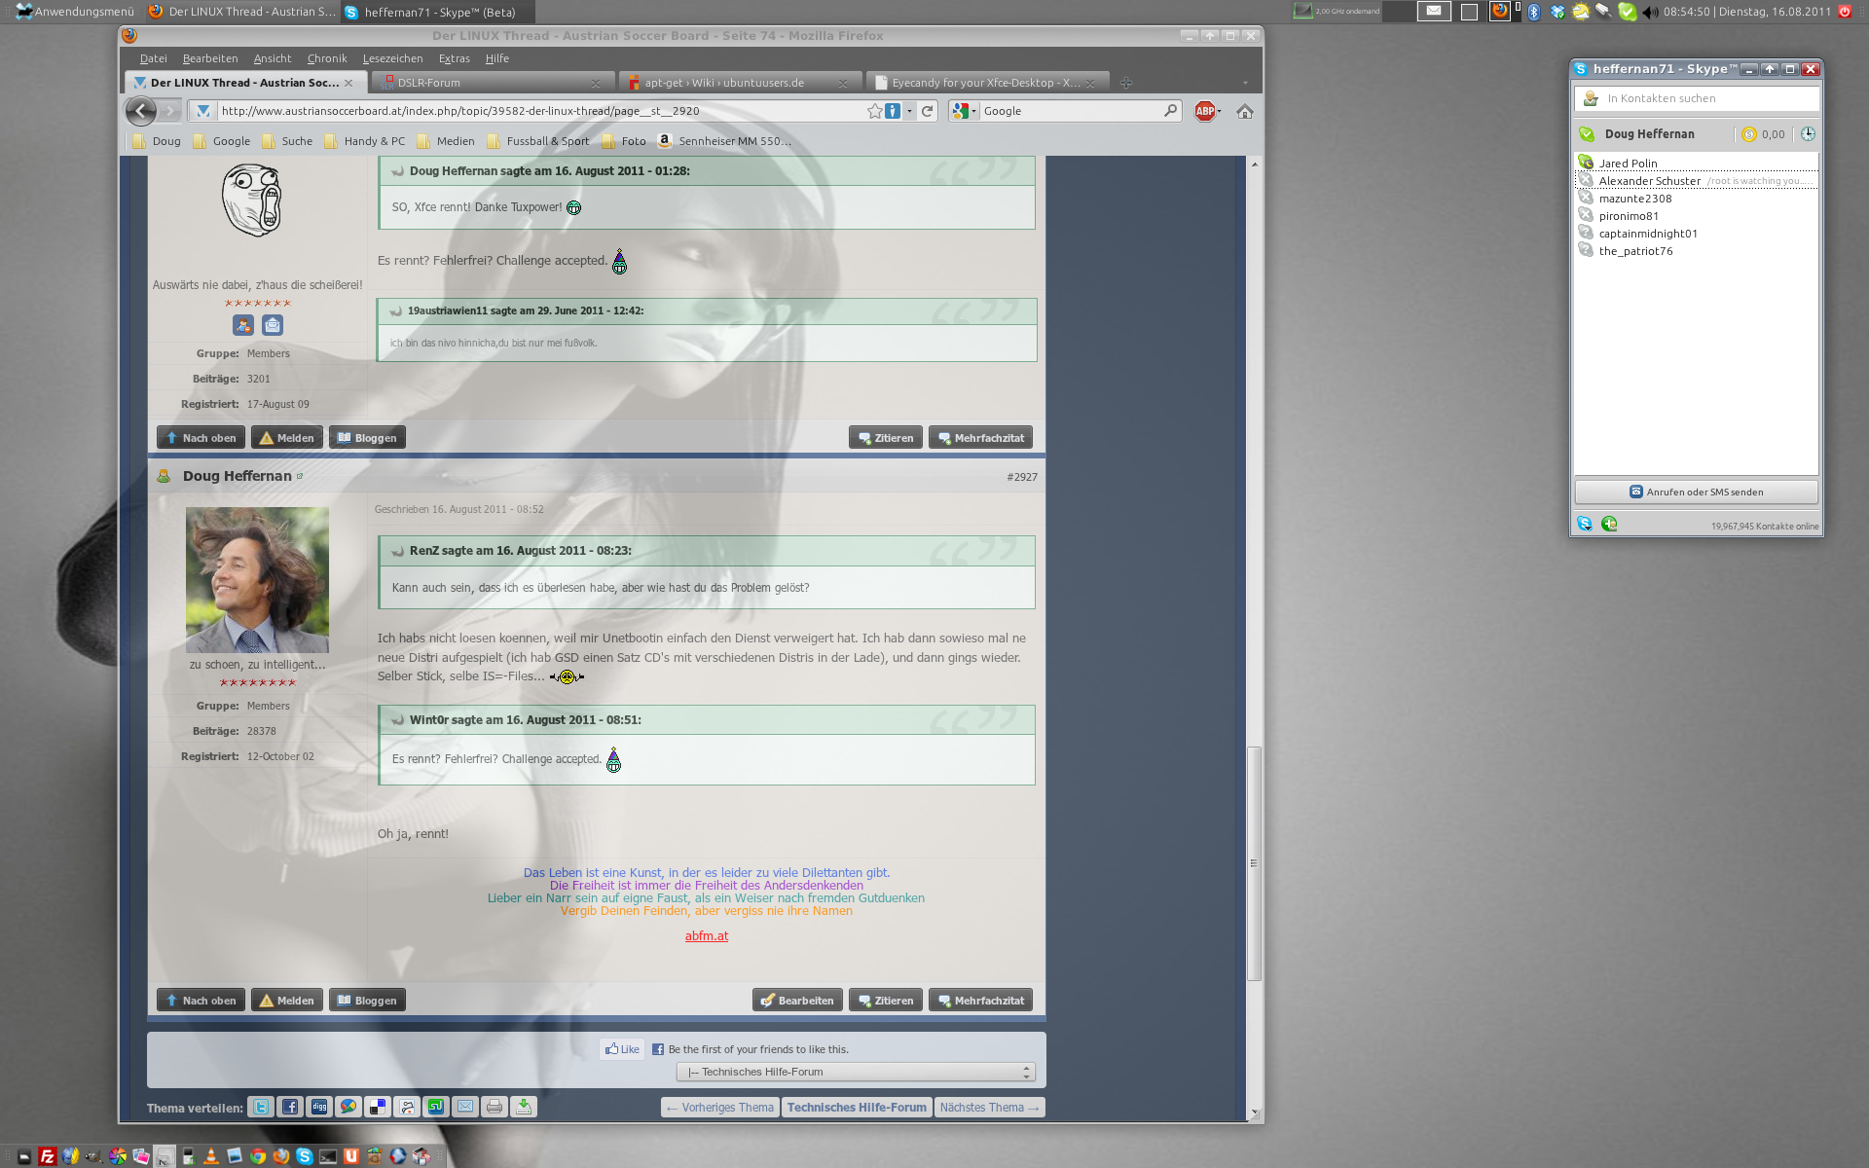Share thread on Facebook

point(290,1107)
